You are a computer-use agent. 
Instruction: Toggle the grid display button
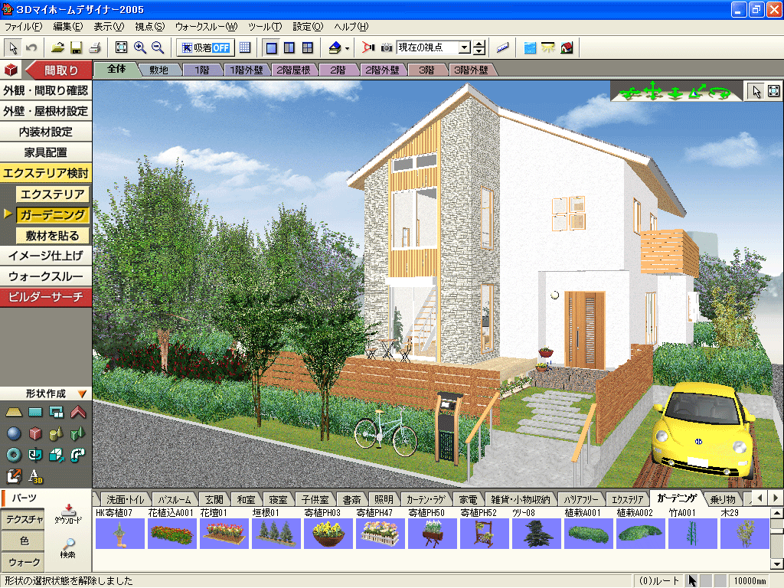click(245, 47)
